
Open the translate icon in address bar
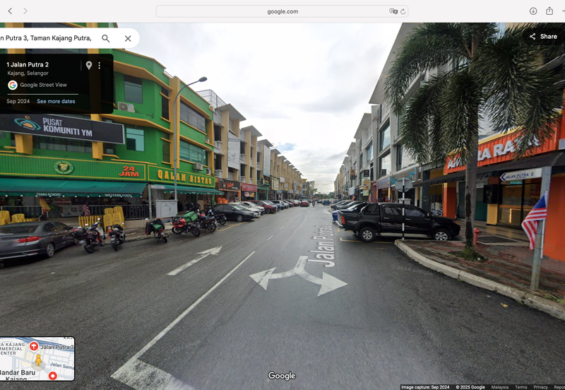point(393,11)
